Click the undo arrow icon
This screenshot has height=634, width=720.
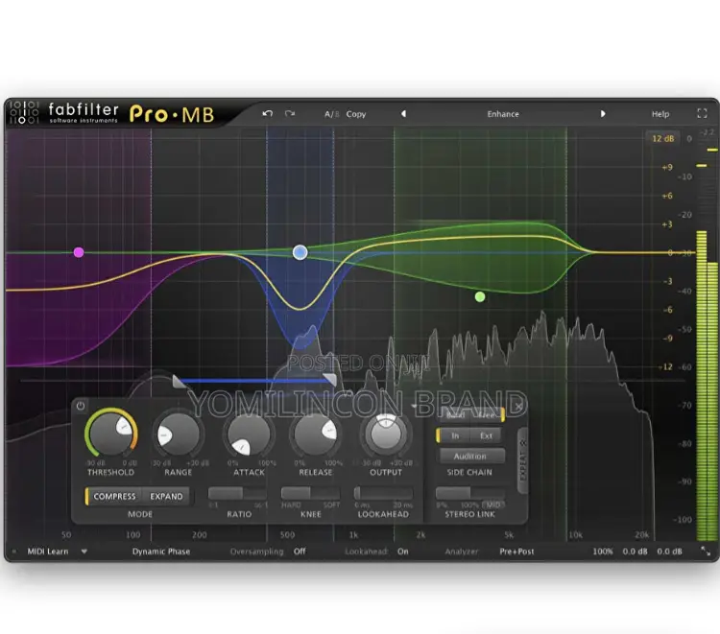pyautogui.click(x=267, y=114)
